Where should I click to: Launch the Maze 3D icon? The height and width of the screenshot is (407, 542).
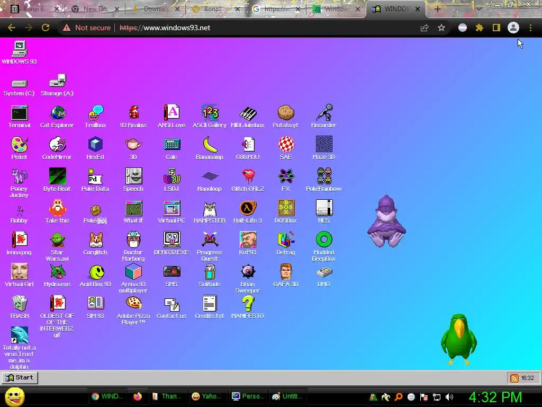(x=323, y=148)
